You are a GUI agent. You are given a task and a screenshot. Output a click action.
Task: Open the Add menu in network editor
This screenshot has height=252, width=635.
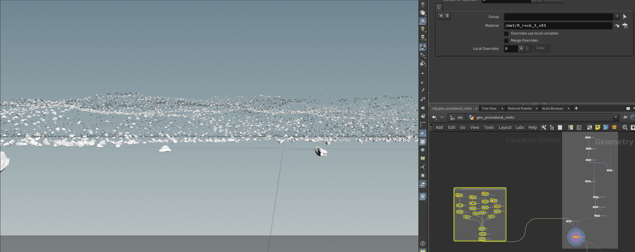pos(439,128)
